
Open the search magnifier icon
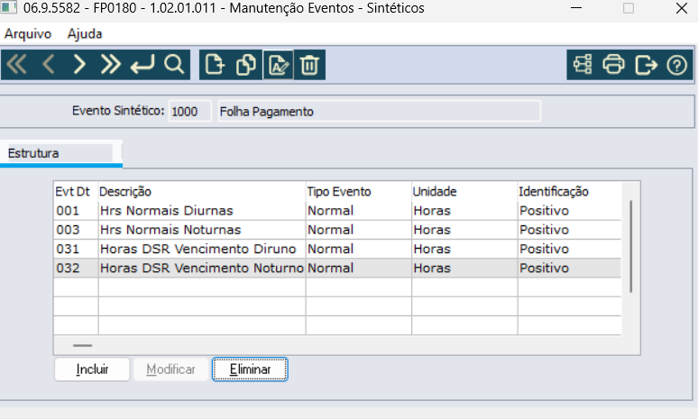[174, 65]
